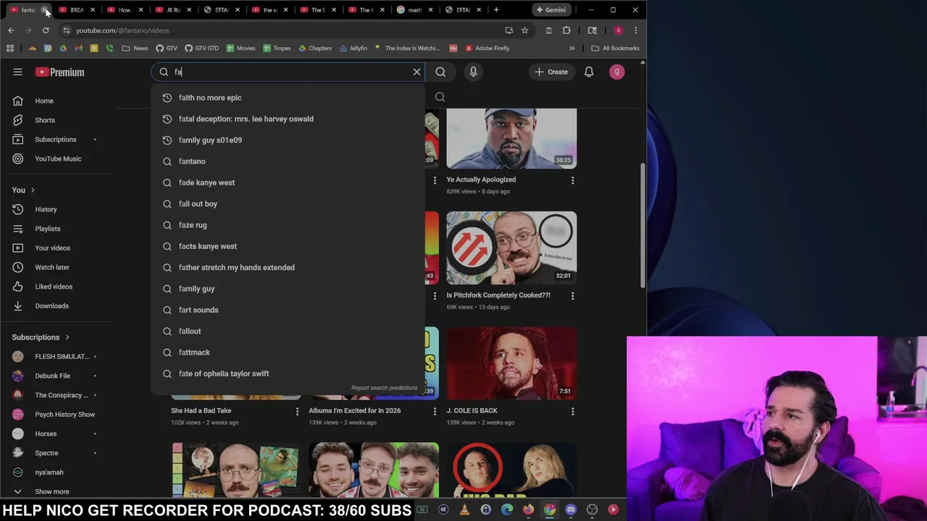This screenshot has width=927, height=521.
Task: Choose 'father stretch my hands extended' suggestion
Action: 288,267
